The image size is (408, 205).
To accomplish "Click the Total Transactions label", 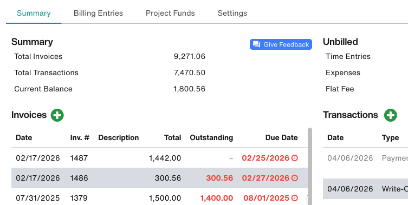I will pyautogui.click(x=46, y=72).
